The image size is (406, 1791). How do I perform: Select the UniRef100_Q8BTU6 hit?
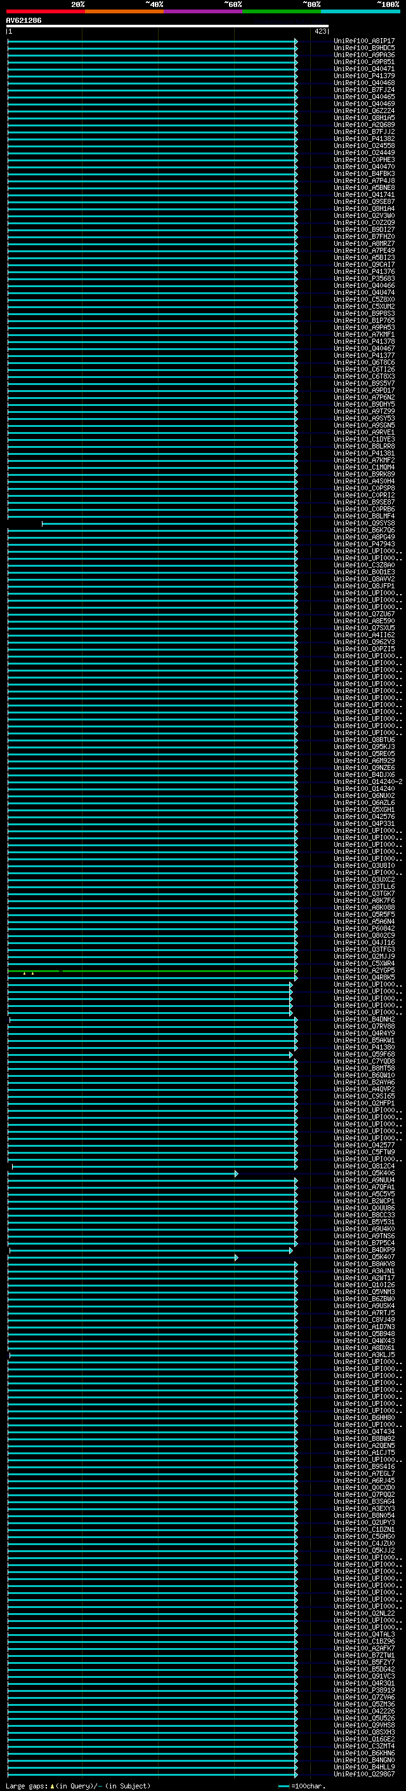364,740
